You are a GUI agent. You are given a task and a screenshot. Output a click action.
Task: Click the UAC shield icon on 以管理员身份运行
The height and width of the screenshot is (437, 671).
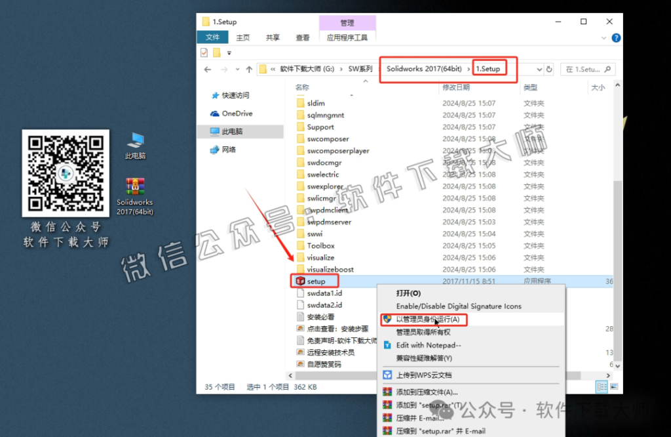pos(387,319)
